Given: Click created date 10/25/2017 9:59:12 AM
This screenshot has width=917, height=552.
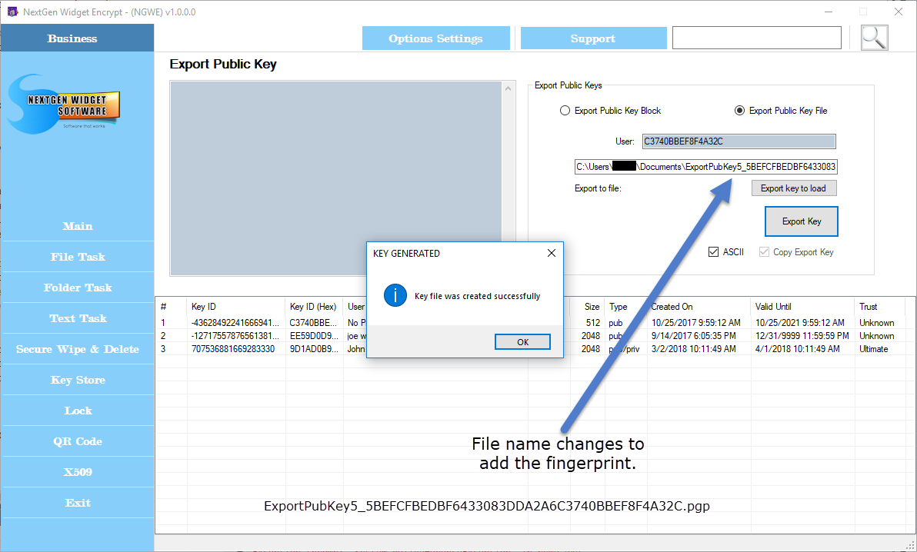Looking at the screenshot, I should coord(696,323).
